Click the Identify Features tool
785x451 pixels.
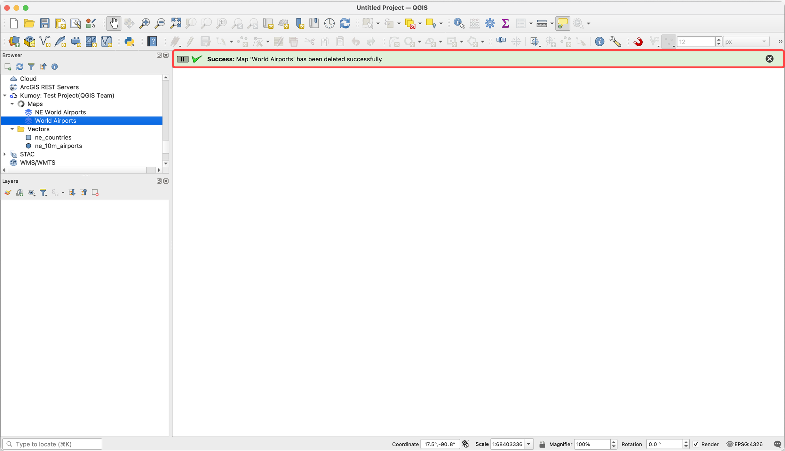(459, 23)
